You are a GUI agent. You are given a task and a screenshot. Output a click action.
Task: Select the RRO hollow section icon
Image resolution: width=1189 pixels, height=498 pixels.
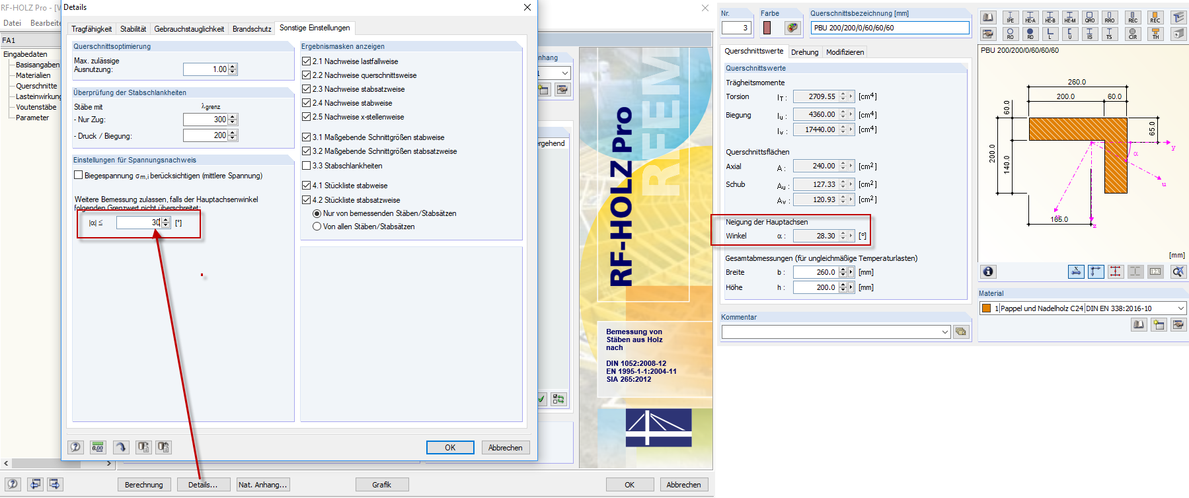click(x=1110, y=18)
